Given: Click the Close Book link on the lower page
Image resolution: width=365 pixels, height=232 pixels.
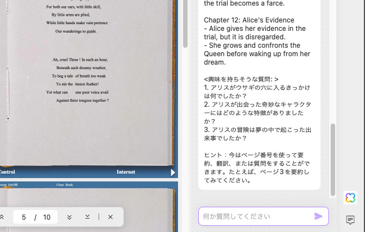Looking at the screenshot, I should tap(64, 185).
